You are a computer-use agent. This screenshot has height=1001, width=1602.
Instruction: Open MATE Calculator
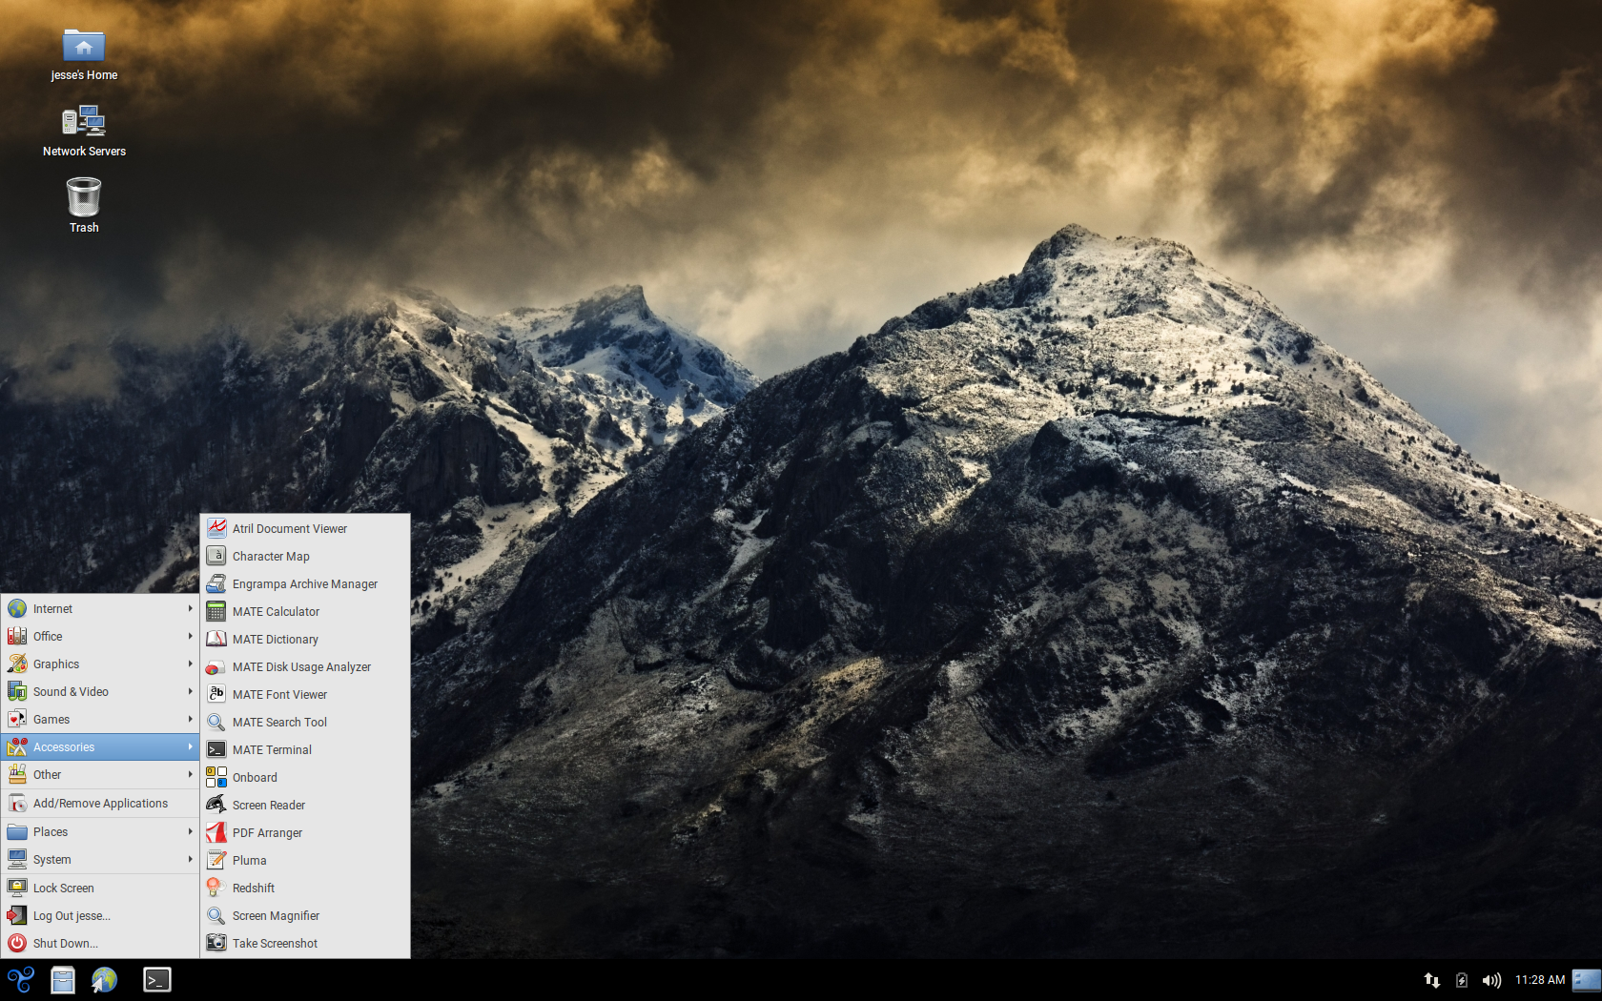305,612
